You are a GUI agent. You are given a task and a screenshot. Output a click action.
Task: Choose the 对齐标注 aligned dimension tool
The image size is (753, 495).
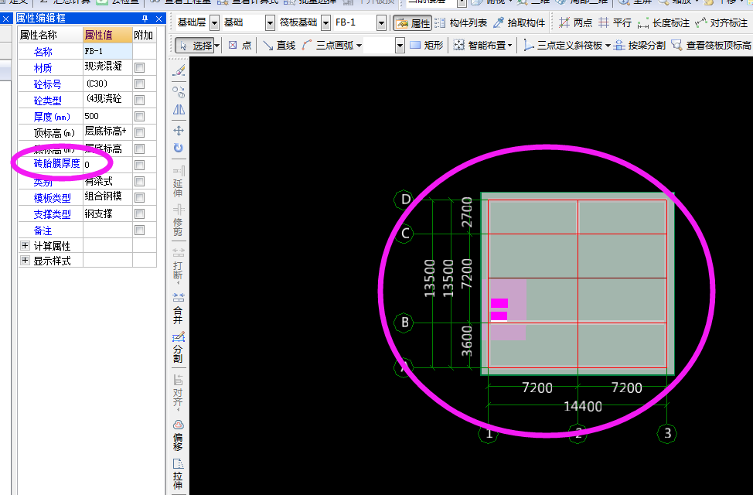[x=721, y=22]
